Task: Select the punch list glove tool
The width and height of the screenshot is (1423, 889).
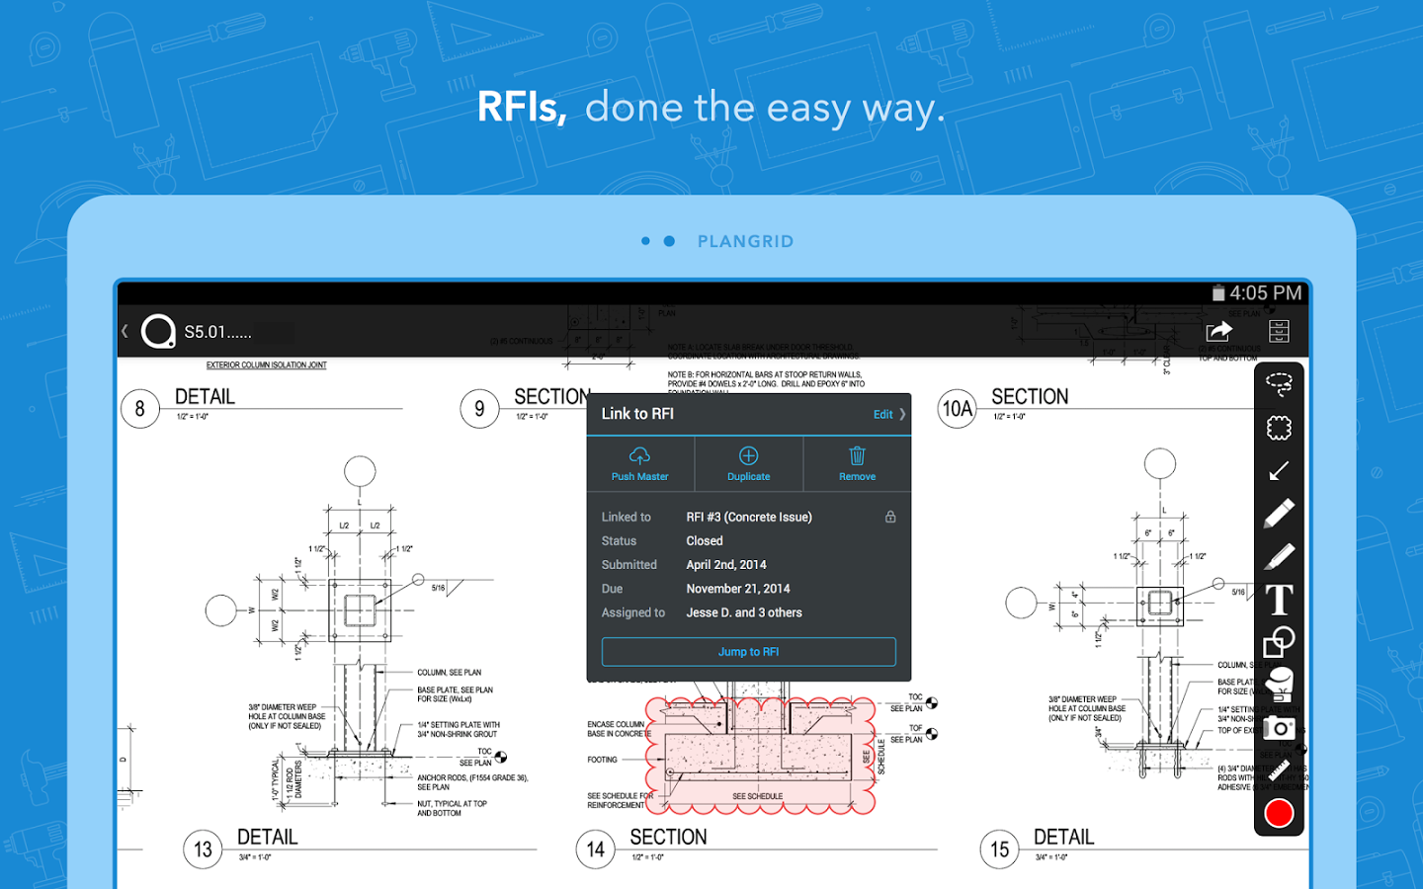Action: click(1279, 685)
